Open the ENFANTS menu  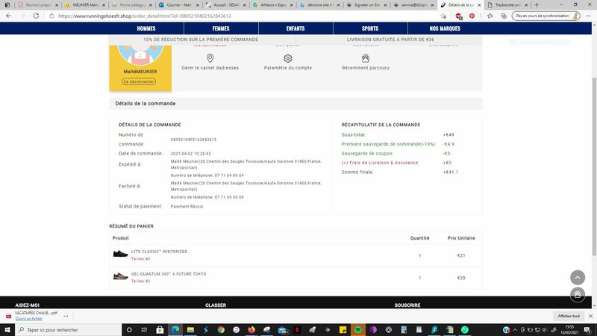click(x=296, y=28)
